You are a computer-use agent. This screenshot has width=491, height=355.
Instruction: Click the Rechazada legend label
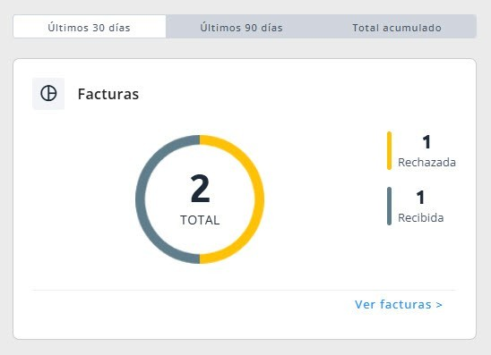(426, 162)
